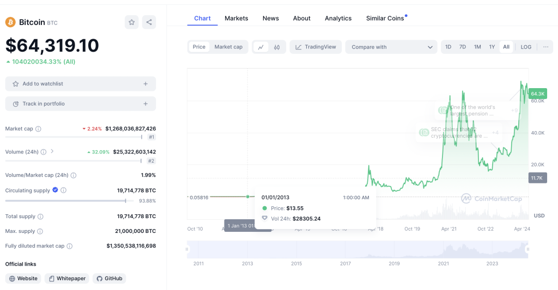Click the 11.7K gray price label
The width and height of the screenshot is (558, 290).
pyautogui.click(x=537, y=178)
